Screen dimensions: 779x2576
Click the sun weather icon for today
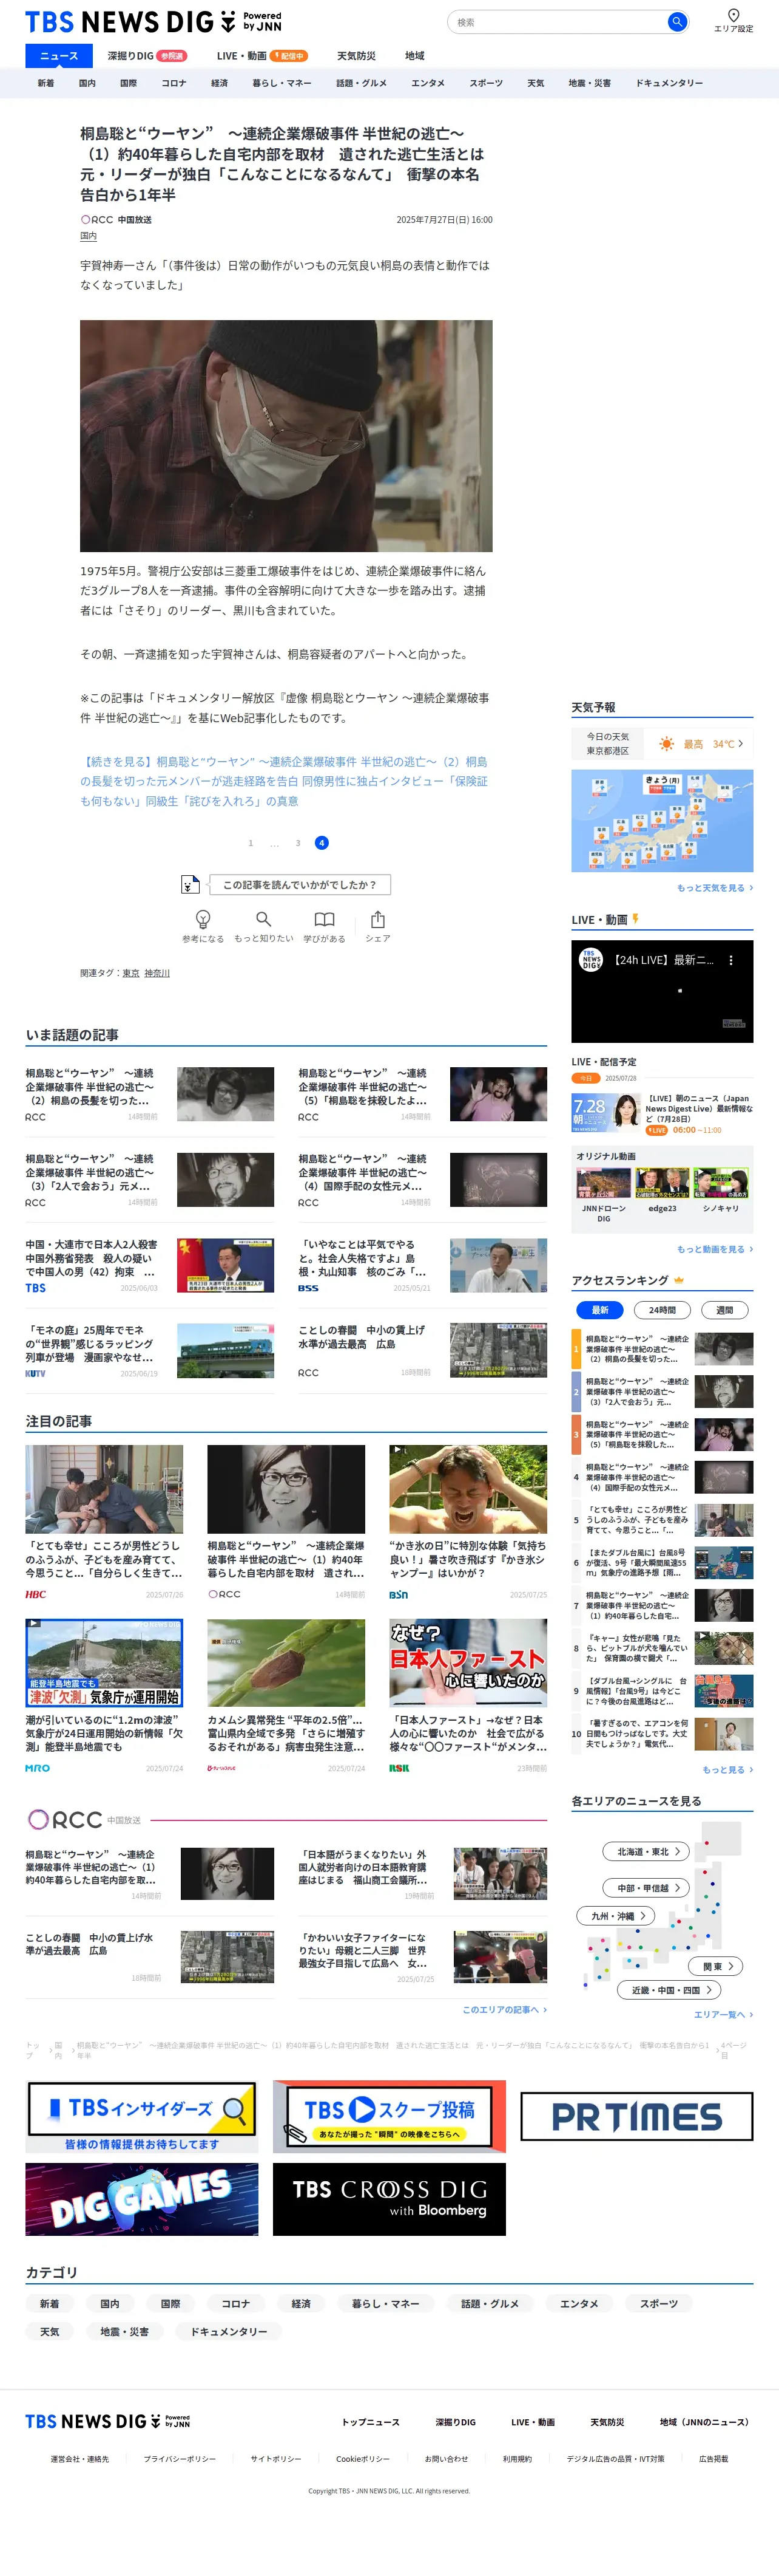point(666,744)
